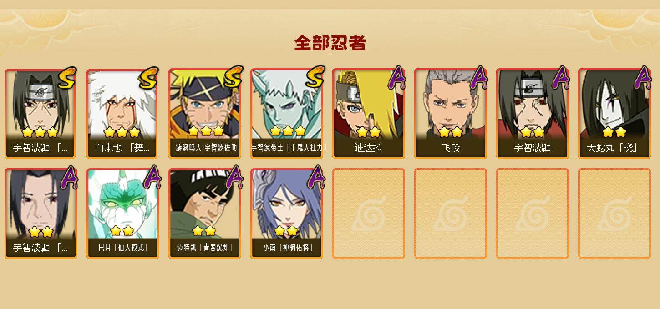660x309 pixels.
Task: Select the 小南「神驹佑将」 ninja card
Action: pos(286,214)
